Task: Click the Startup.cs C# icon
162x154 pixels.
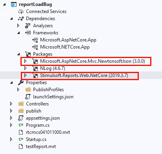Action: pyautogui.click(x=21, y=139)
